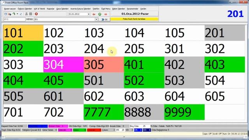249x140 pixels.
Task: Click the magenta Gelecek legend swatch
Action: (65, 130)
